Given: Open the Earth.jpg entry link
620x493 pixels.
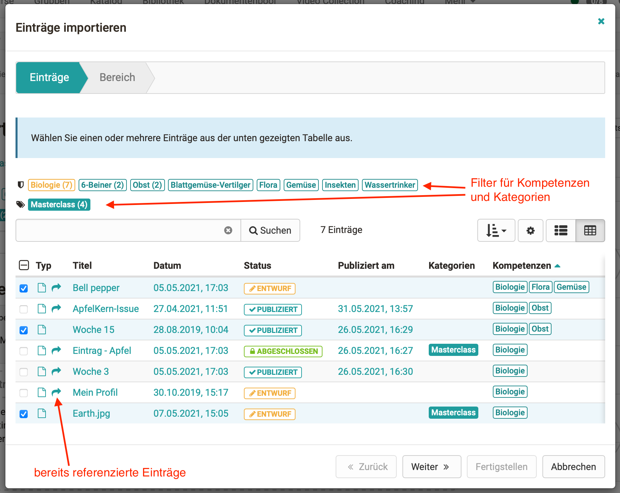Looking at the screenshot, I should pos(91,413).
